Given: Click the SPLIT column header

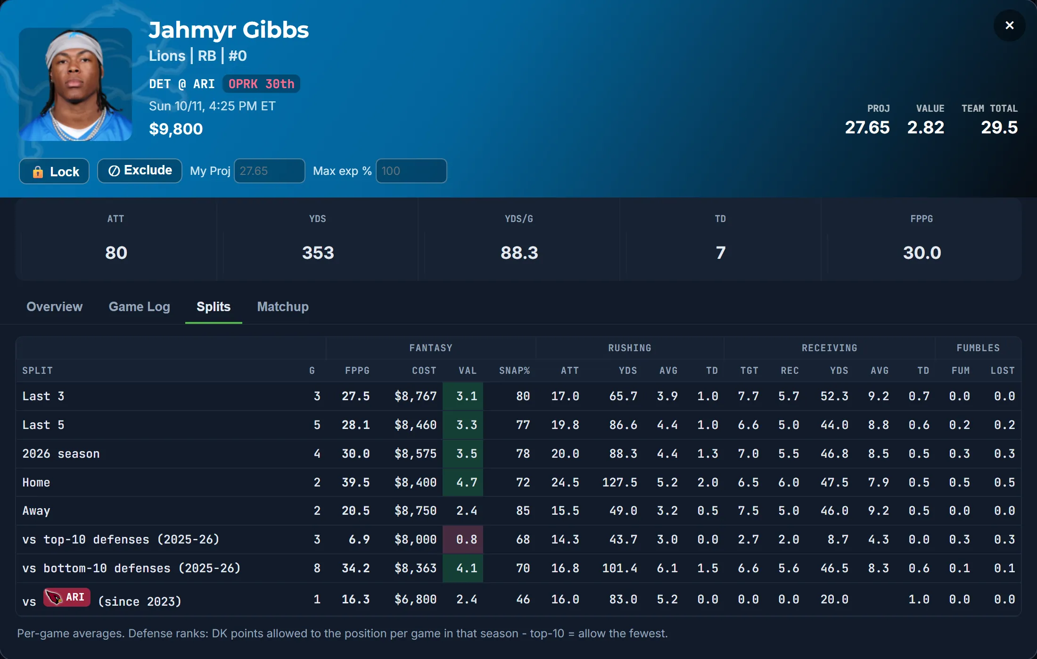Looking at the screenshot, I should tap(38, 371).
